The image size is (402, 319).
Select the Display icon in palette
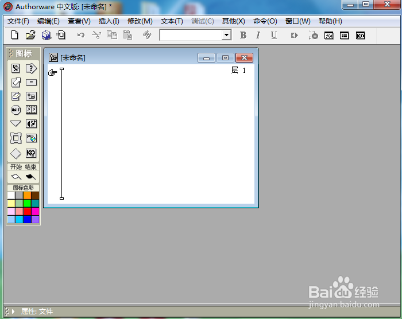coord(16,68)
